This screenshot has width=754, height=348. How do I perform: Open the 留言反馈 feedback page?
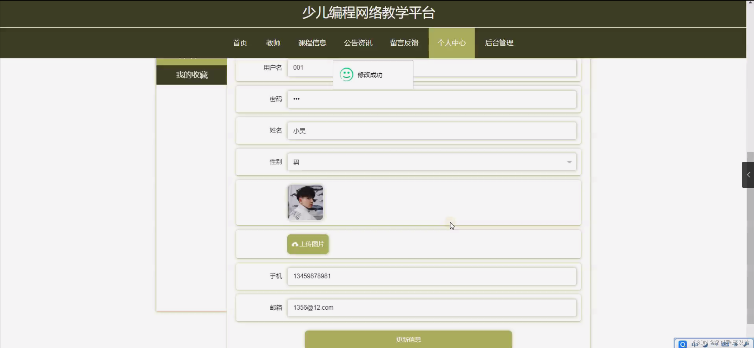pos(404,43)
